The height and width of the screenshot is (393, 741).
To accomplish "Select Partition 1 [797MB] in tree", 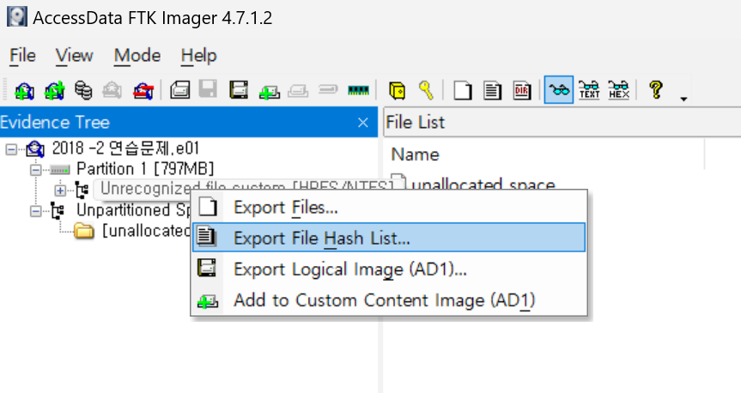I will [145, 169].
